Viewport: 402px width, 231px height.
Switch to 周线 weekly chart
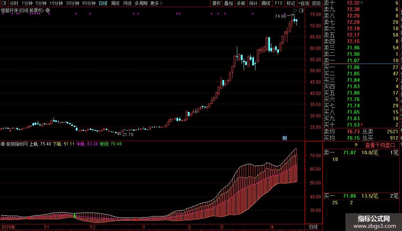(x=115, y=3)
